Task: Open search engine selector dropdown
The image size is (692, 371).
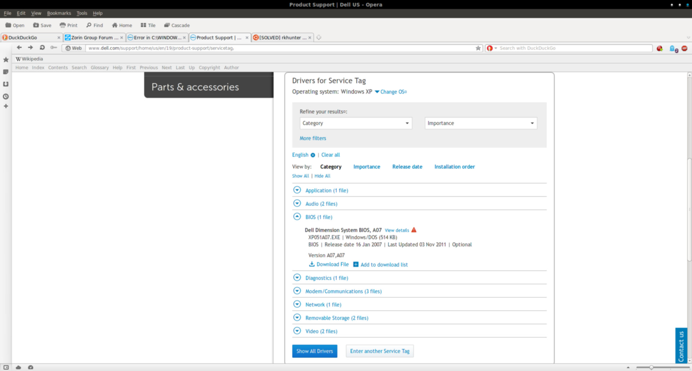Action: (x=492, y=48)
